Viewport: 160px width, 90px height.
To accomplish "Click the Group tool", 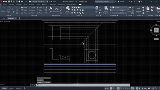I will tap(129, 9).
